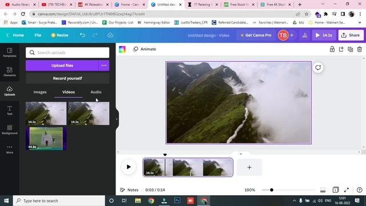Open the Templates sidebar panel
The width and height of the screenshot is (366, 206).
pyautogui.click(x=10, y=53)
